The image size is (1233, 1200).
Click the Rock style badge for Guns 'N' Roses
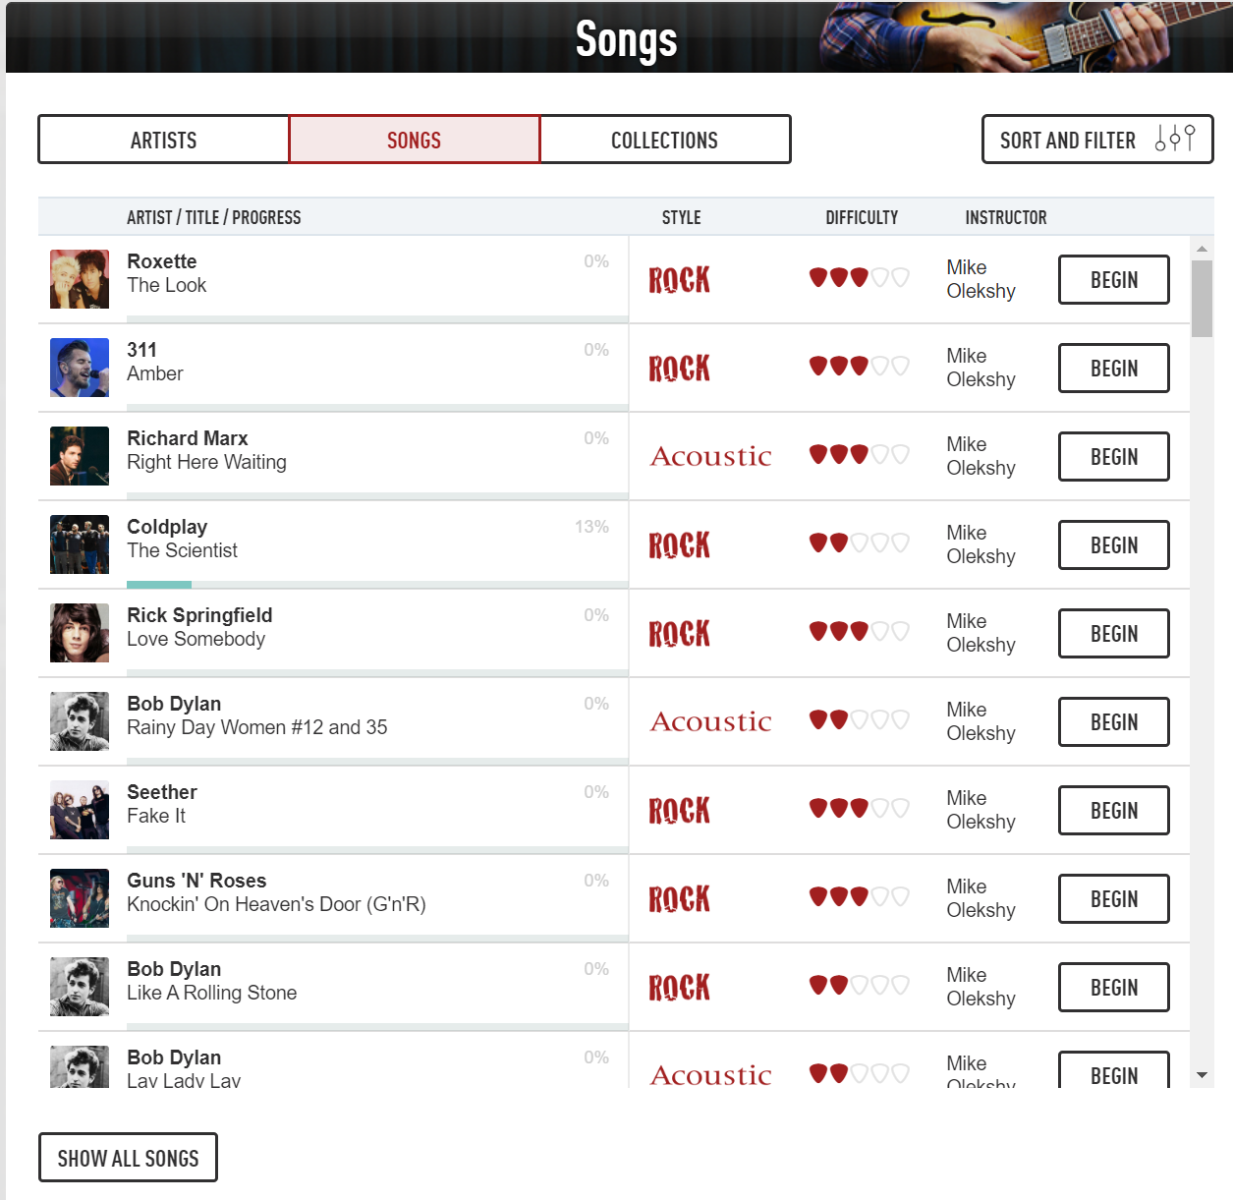(x=679, y=899)
